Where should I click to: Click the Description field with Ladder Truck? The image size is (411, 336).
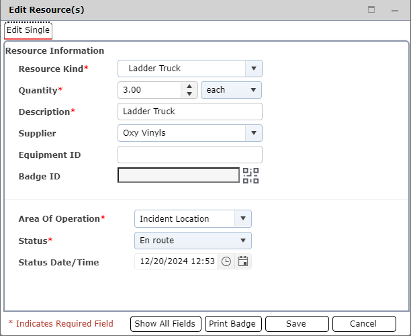190,112
